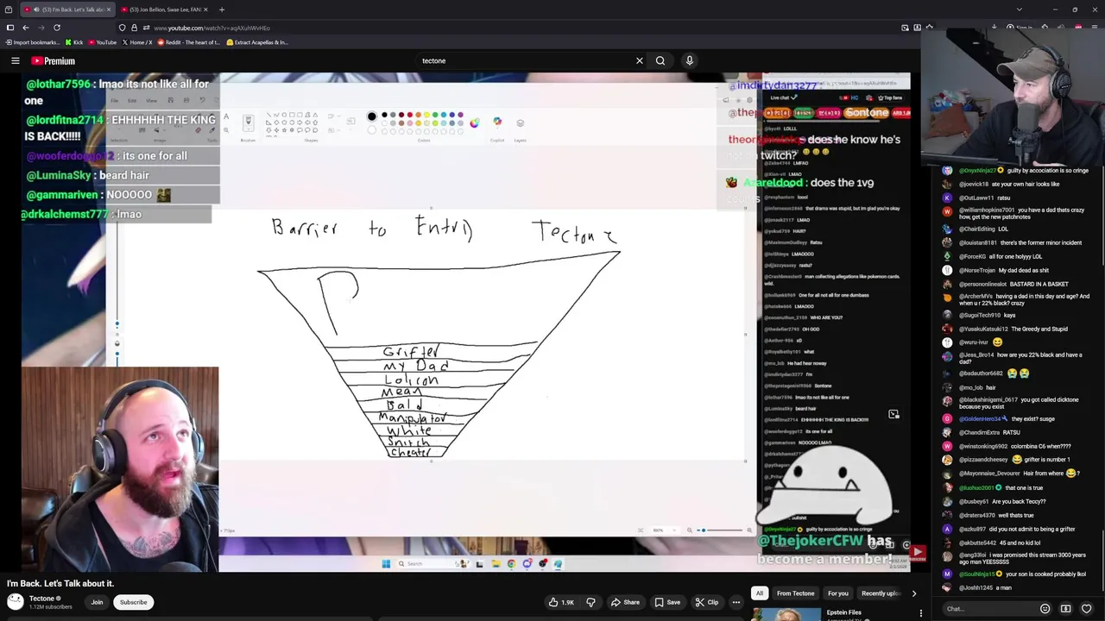Viewport: 1105px width, 621px height.
Task: Click the video miniplayer overlay icon
Action: (x=893, y=415)
